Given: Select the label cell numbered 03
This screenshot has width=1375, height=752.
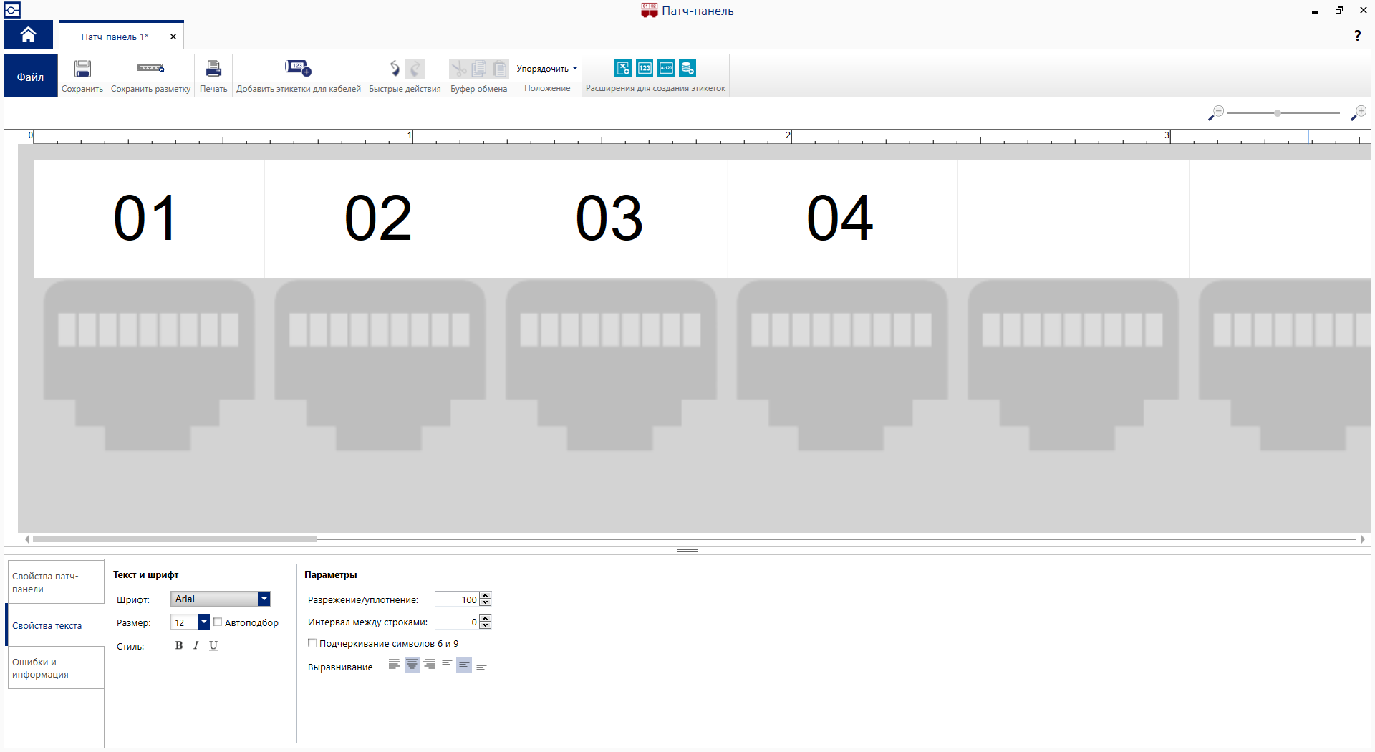Looking at the screenshot, I should click(x=611, y=218).
